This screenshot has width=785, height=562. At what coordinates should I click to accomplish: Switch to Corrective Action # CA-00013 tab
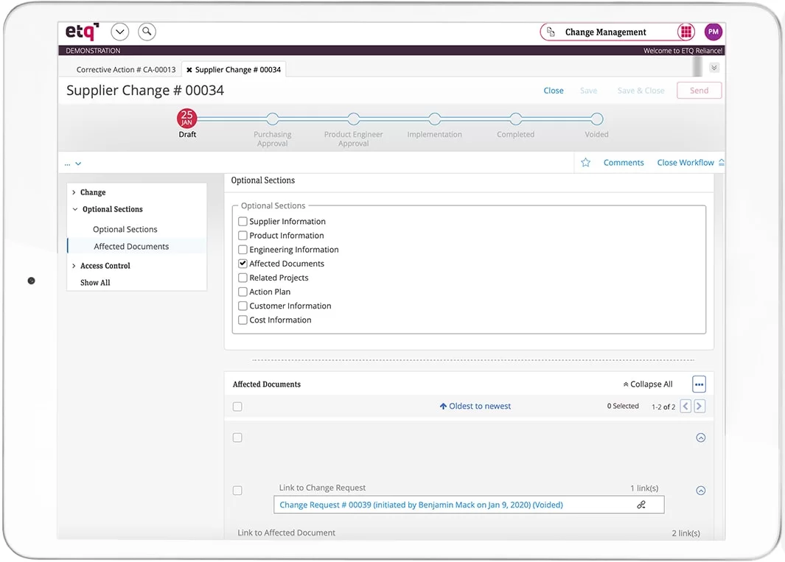pyautogui.click(x=126, y=70)
